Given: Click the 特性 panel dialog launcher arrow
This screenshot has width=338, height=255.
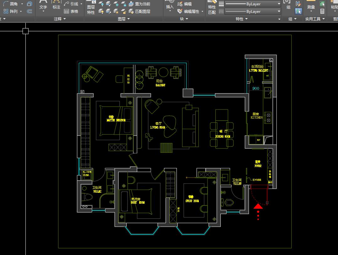Looking at the screenshot, I should click(x=279, y=19).
